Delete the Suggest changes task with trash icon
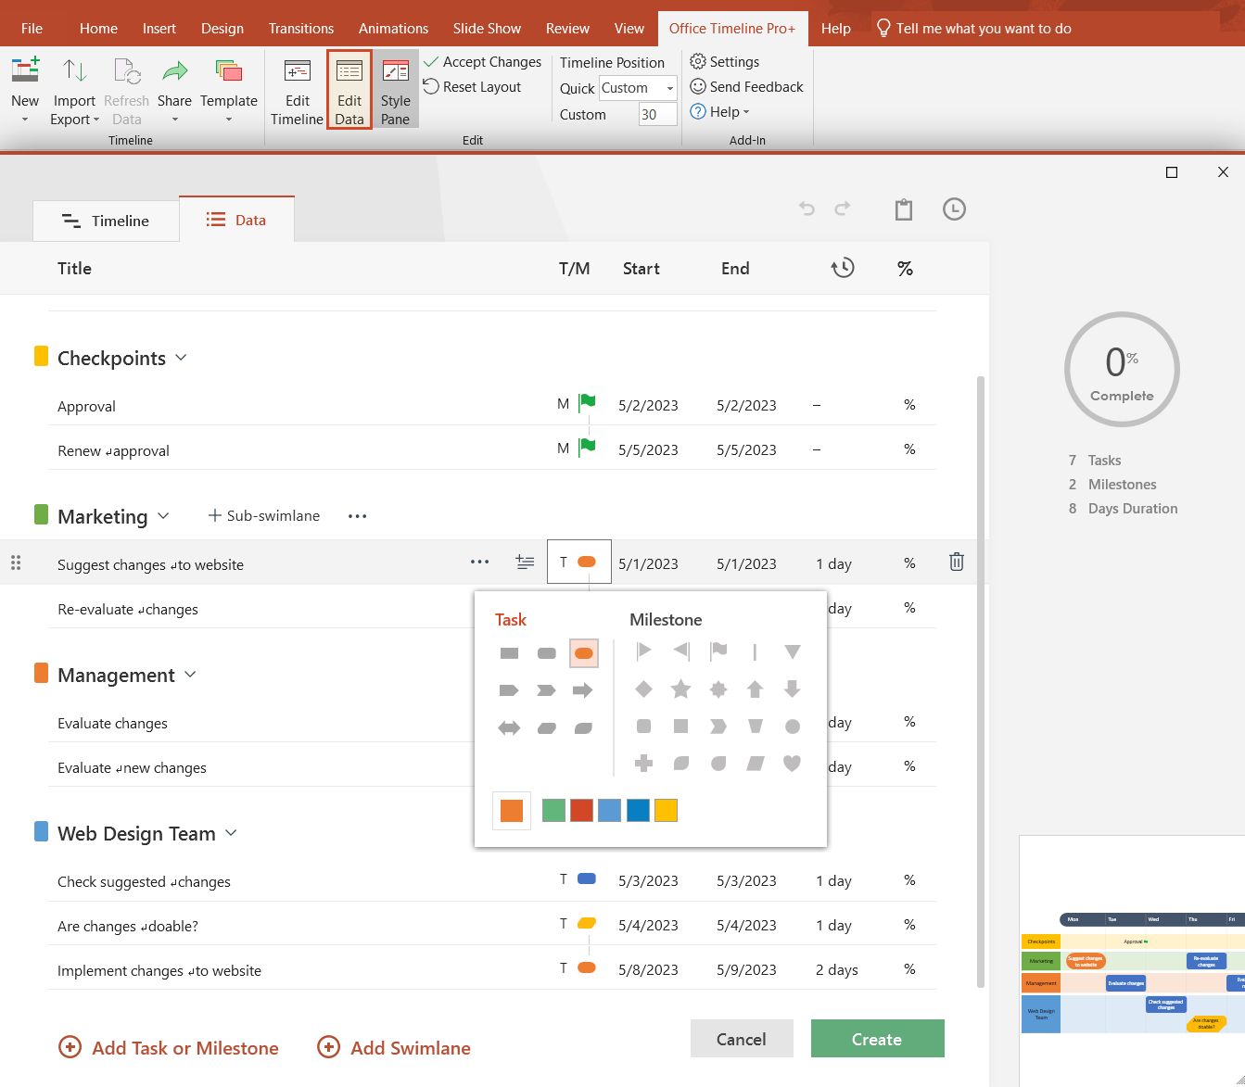This screenshot has width=1245, height=1087. tap(956, 562)
